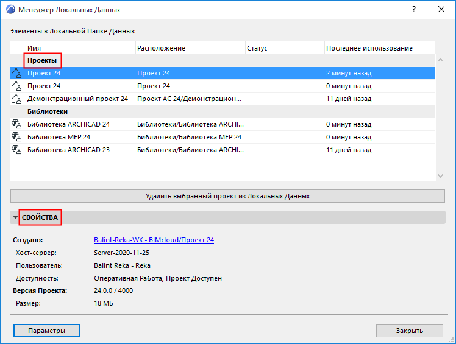Collapse the СВОЙСТВА section

coord(15,217)
